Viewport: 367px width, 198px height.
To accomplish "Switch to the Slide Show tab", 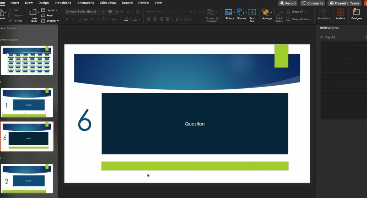I will pyautogui.click(x=108, y=3).
